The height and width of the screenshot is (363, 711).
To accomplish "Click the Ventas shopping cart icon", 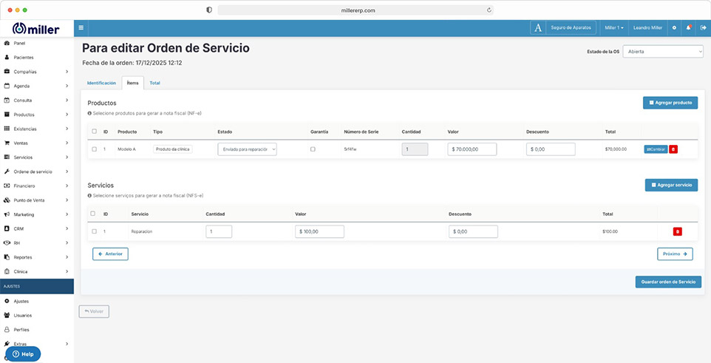I will [x=7, y=143].
